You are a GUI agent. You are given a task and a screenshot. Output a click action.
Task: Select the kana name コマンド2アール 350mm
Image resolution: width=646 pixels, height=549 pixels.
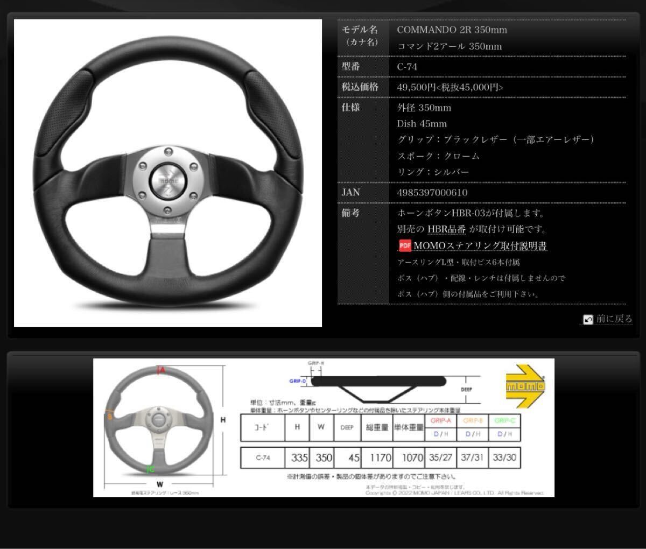[x=450, y=46]
